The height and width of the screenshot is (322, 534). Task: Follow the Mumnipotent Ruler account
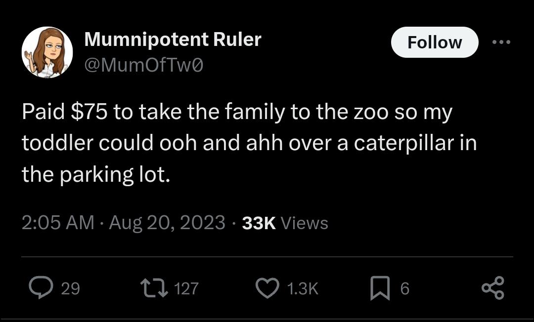click(x=435, y=42)
